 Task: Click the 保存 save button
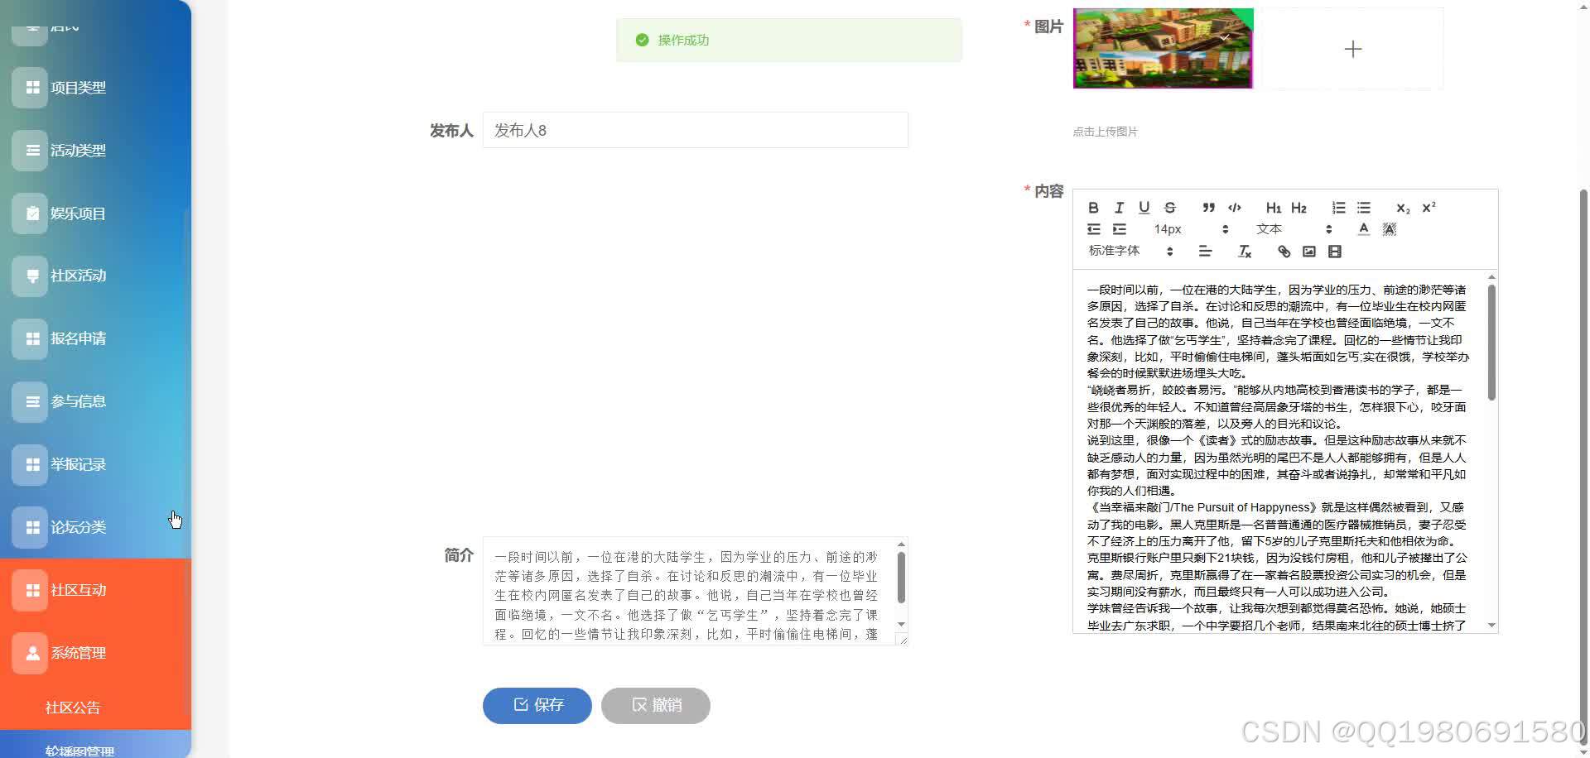coord(537,705)
